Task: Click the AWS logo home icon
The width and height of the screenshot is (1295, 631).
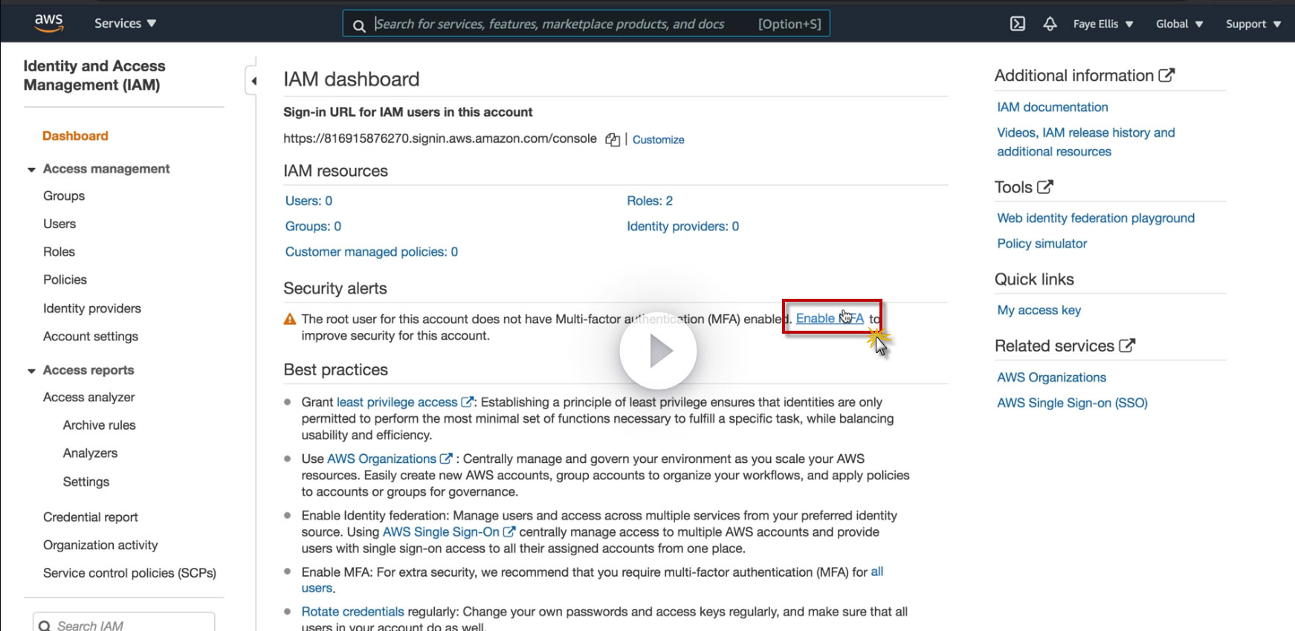Action: [49, 23]
